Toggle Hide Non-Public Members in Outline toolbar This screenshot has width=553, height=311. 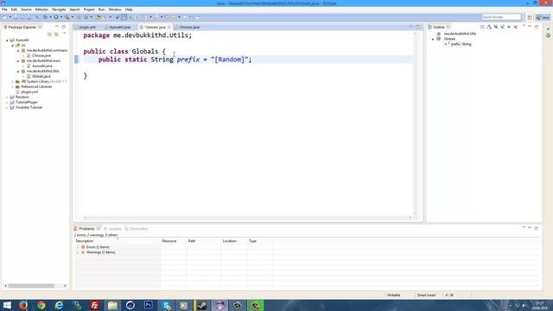click(x=509, y=27)
